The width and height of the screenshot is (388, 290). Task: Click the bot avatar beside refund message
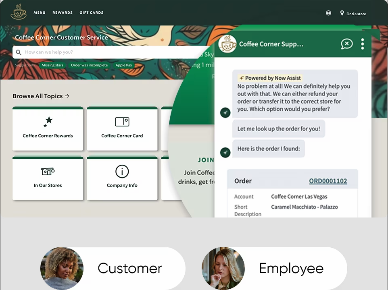coord(225,113)
